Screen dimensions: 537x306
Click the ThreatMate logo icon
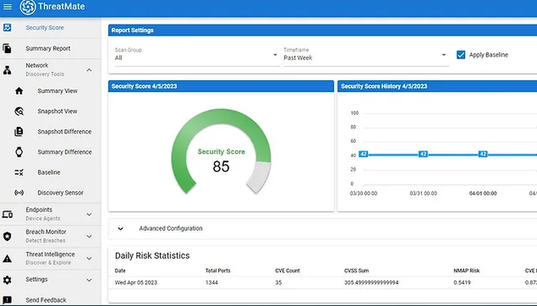pos(27,7)
